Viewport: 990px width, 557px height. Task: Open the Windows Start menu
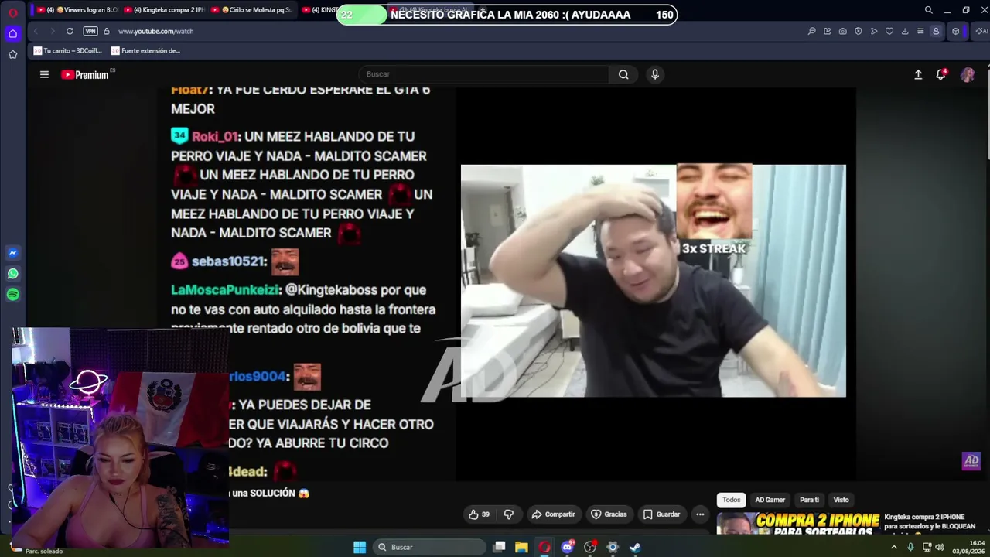pos(360,547)
